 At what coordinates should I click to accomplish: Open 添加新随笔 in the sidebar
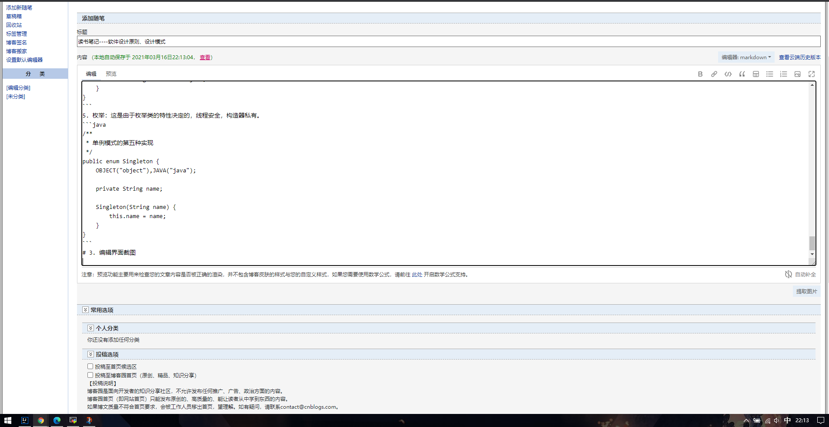19,8
